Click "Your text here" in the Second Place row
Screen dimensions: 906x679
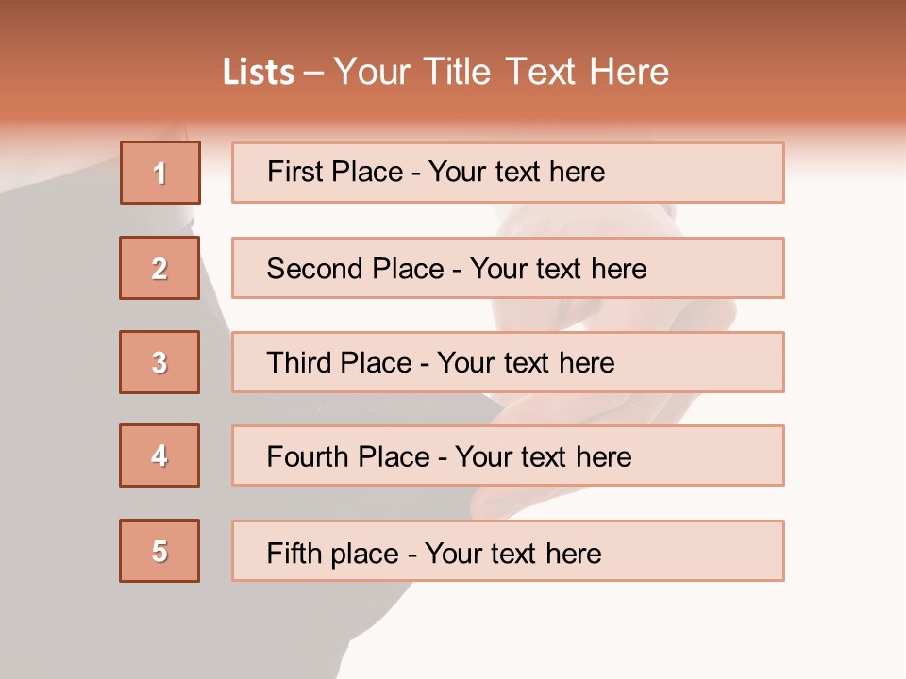[558, 269]
